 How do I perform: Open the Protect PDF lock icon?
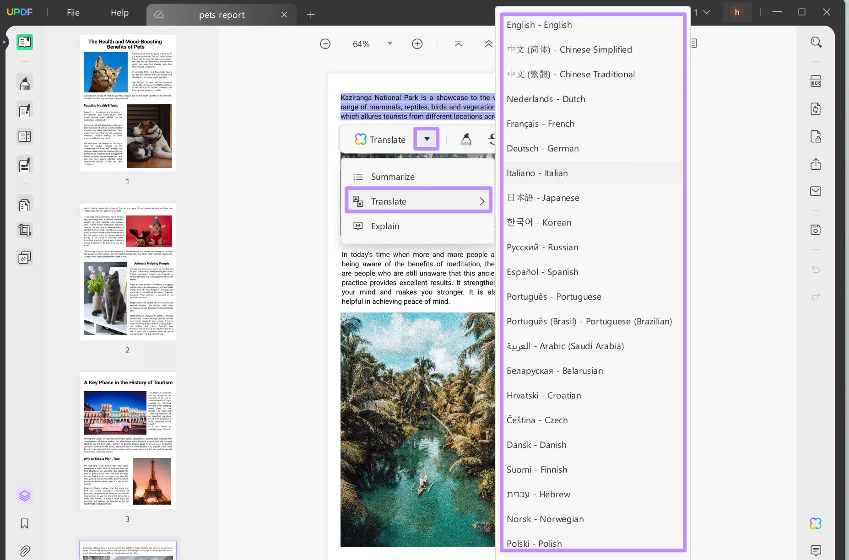click(x=816, y=136)
